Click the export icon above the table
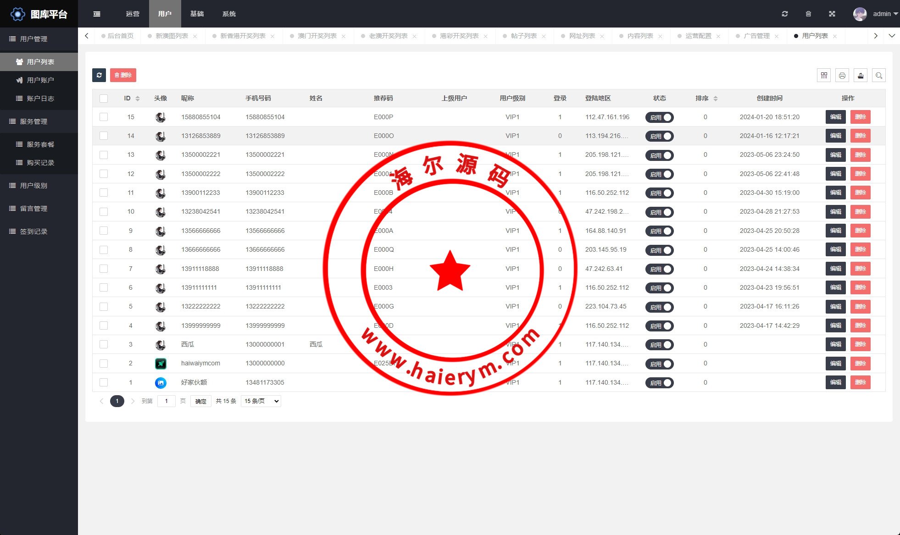Image resolution: width=900 pixels, height=535 pixels. (861, 75)
